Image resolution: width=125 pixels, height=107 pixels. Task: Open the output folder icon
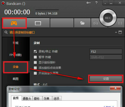point(82,23)
